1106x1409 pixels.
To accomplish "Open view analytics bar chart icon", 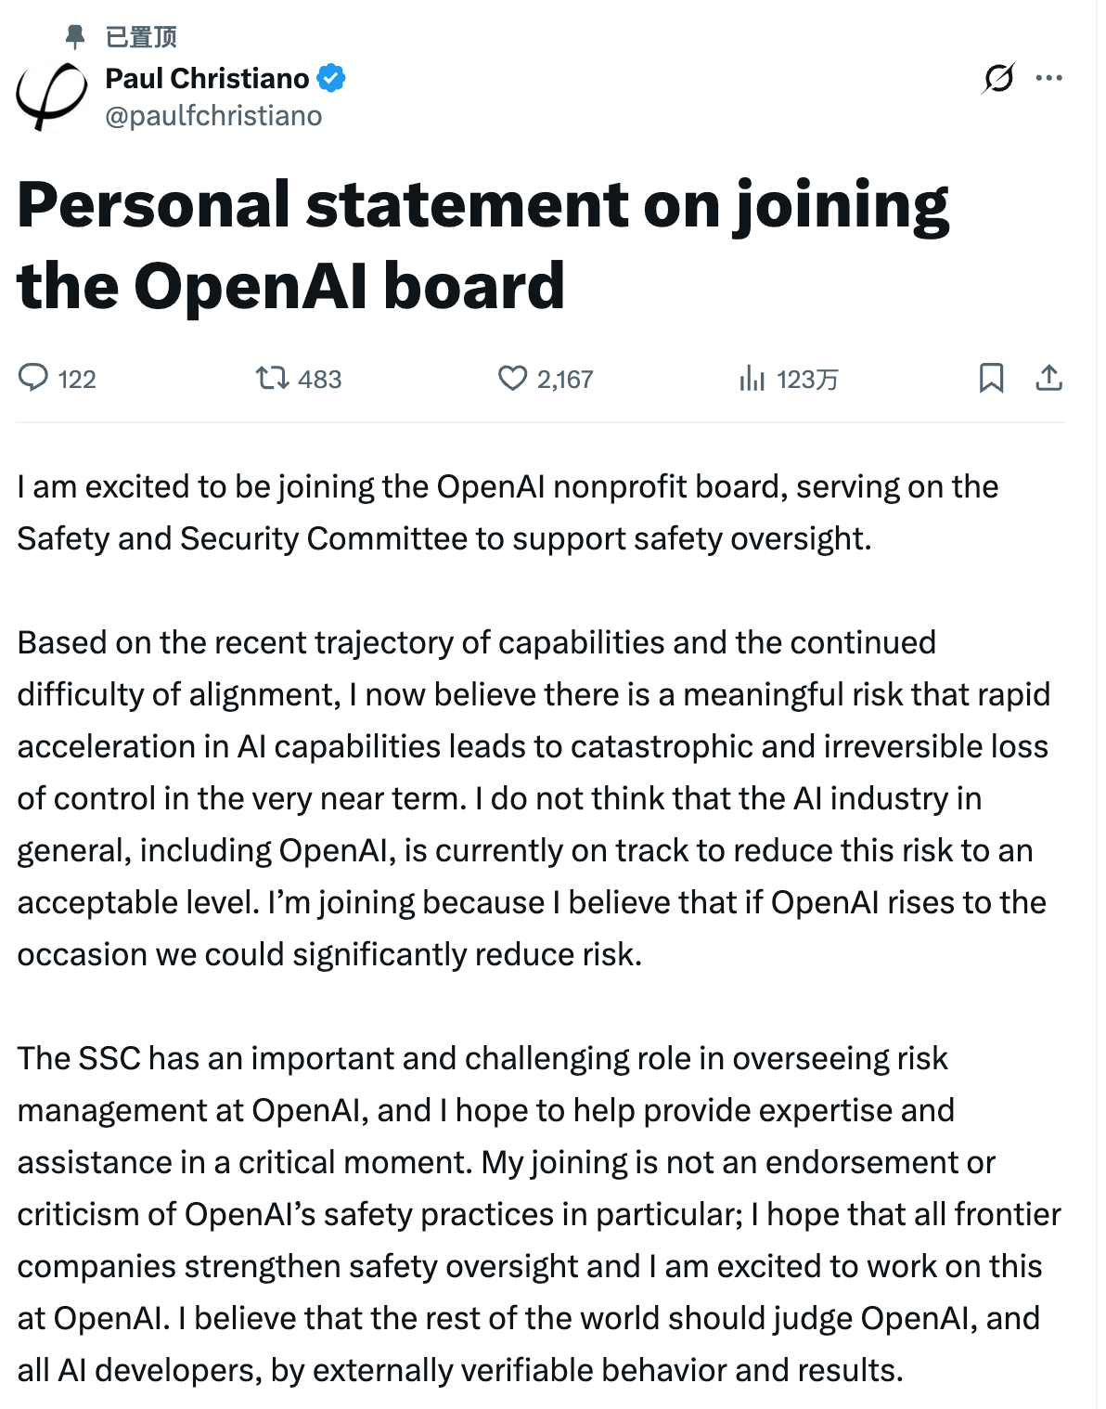I will coord(752,378).
